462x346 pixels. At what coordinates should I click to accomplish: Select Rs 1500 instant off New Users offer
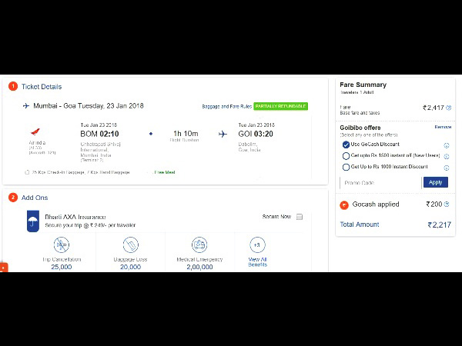(x=346, y=155)
